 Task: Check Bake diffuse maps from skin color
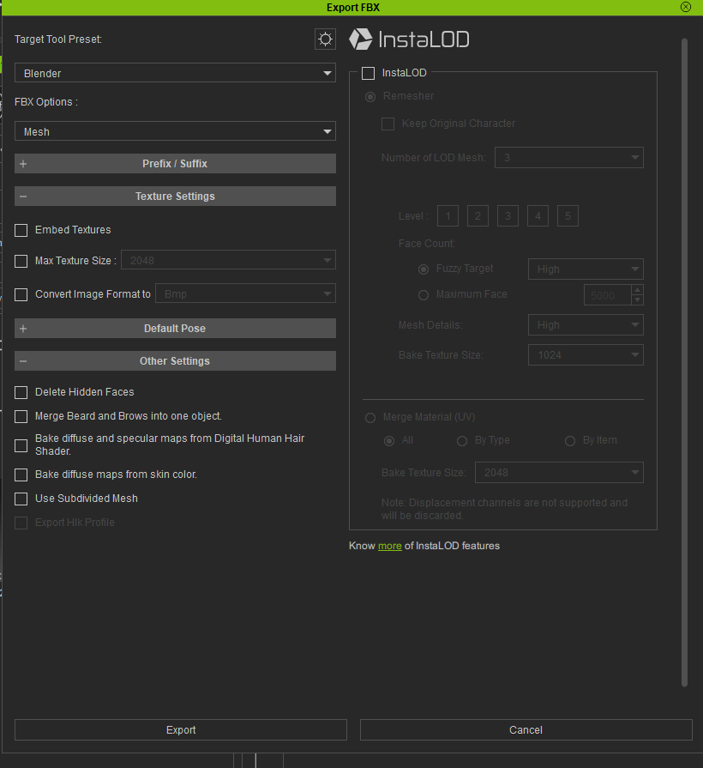pos(21,475)
